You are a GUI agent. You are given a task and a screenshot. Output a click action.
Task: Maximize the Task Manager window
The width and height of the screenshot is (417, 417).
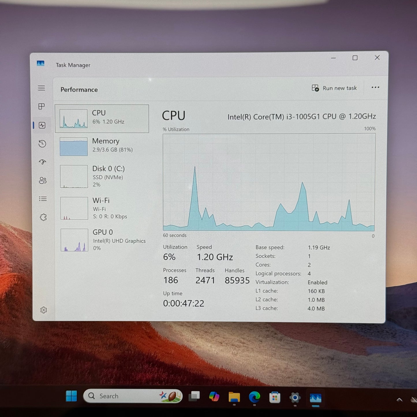click(355, 58)
